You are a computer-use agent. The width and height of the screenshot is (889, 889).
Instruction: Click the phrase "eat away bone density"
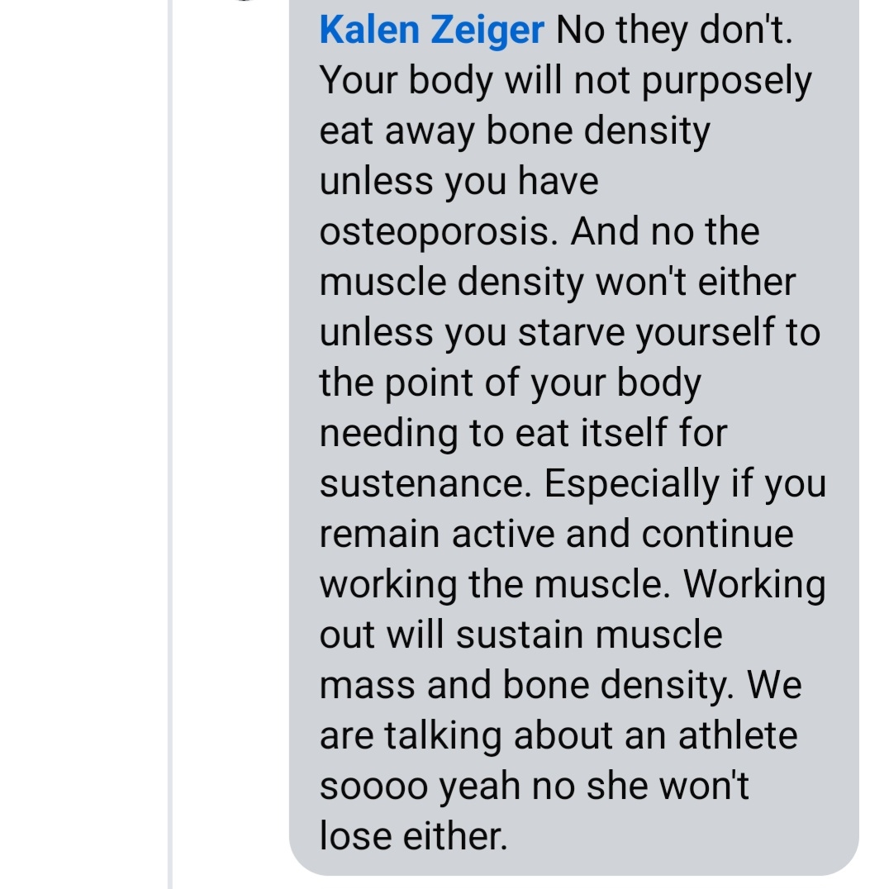(x=514, y=132)
